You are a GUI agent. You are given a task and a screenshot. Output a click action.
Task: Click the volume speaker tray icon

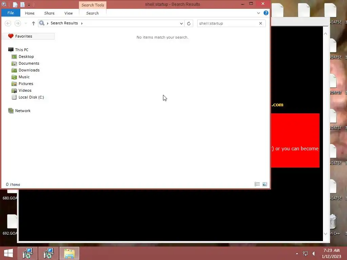coord(313,253)
